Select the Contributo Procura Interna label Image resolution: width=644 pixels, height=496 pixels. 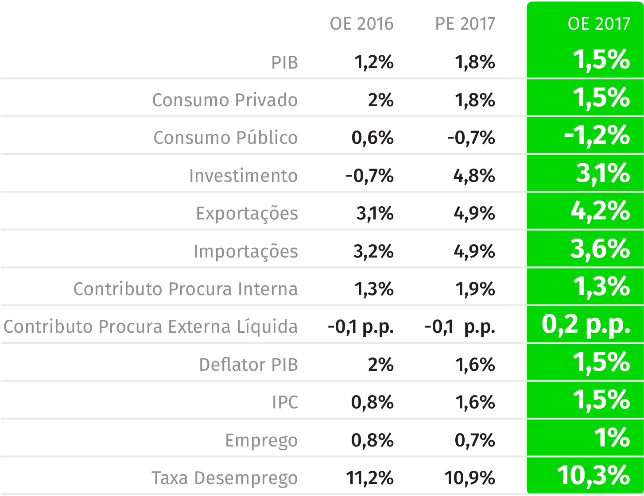(186, 289)
